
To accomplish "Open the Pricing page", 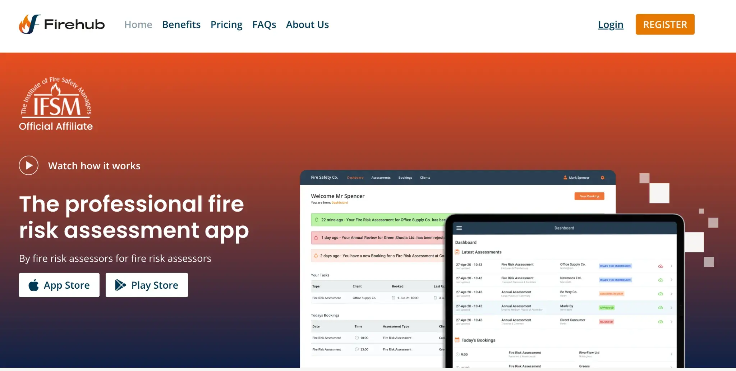I will 226,24.
